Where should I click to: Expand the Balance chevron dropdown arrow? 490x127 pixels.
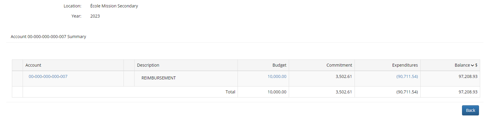472,65
